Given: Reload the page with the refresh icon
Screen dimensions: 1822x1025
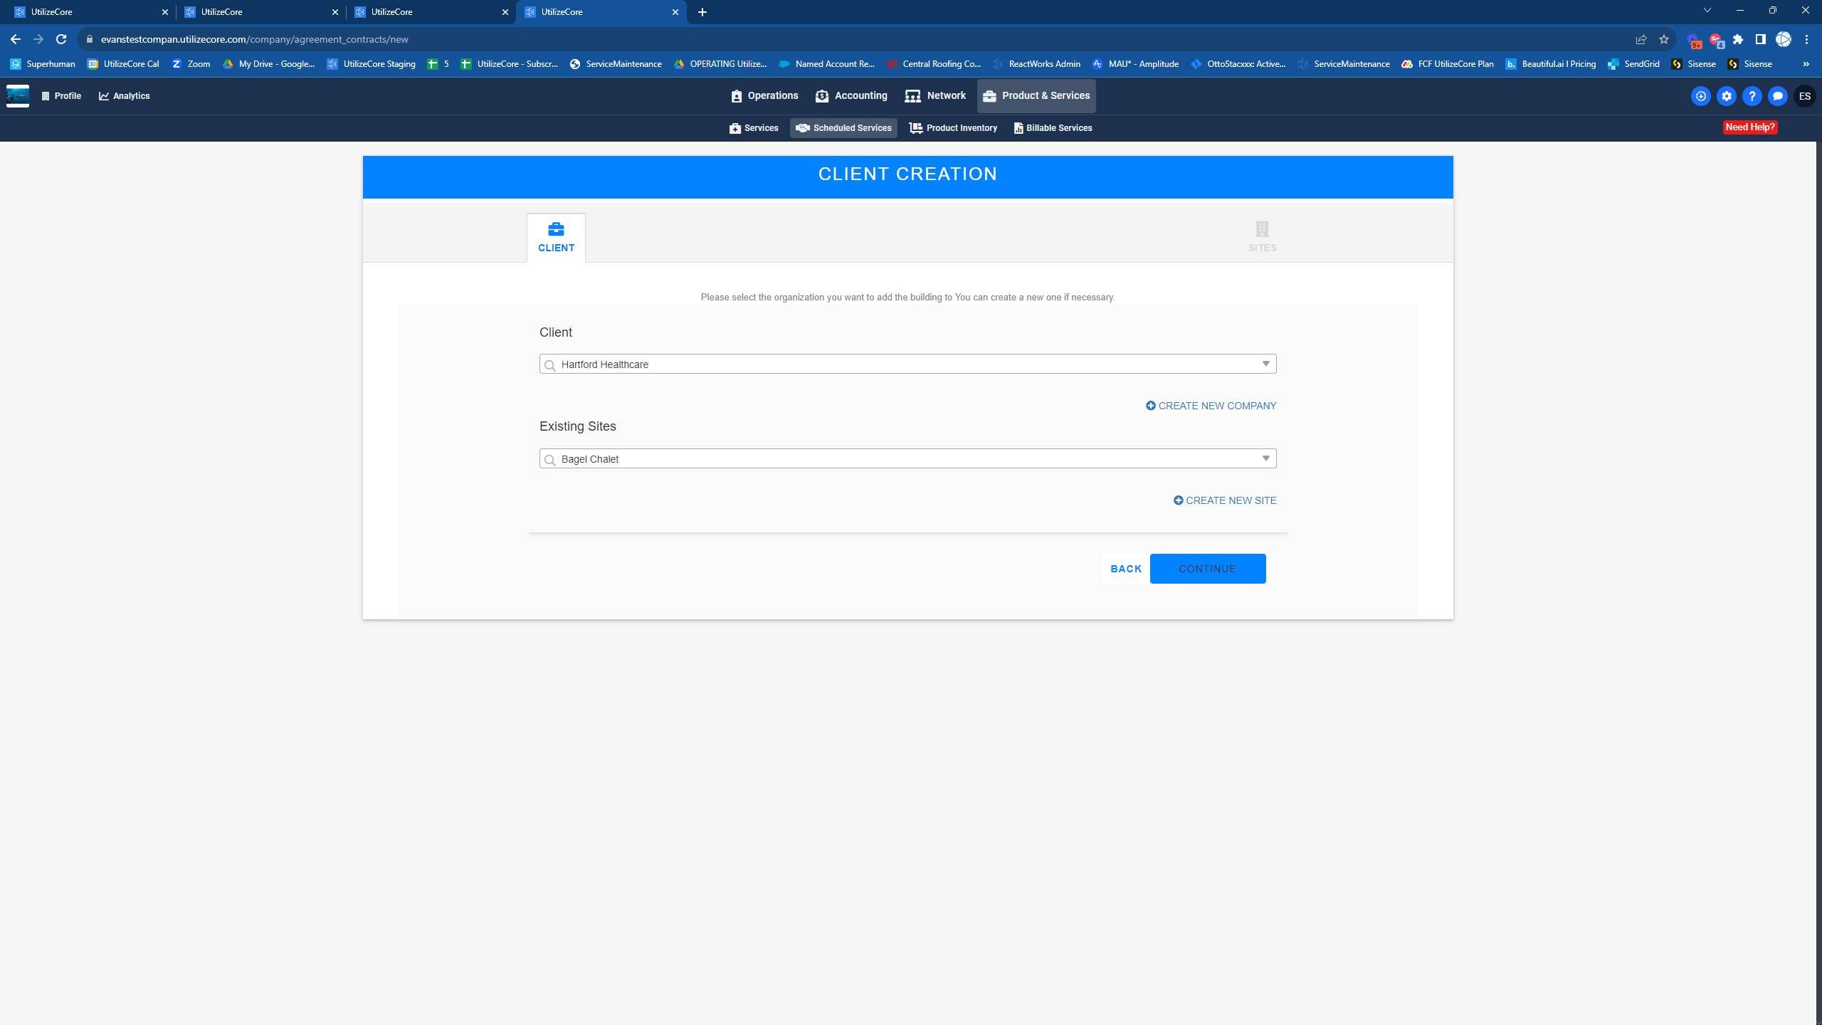Looking at the screenshot, I should point(61,39).
